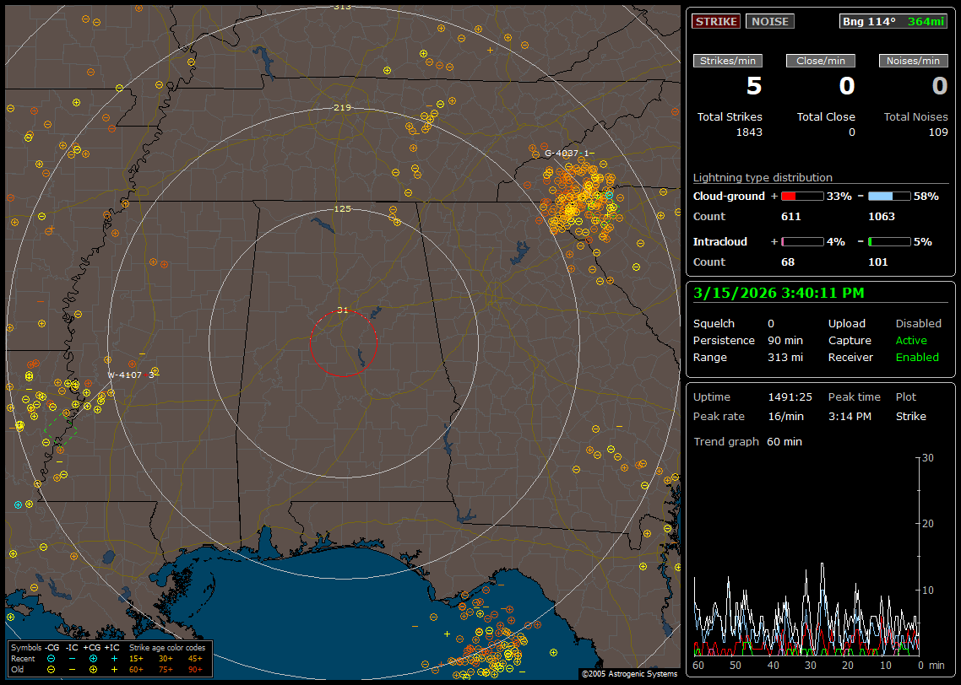This screenshot has width=961, height=685.
Task: Click the red STRIKE indicator button
Action: [x=716, y=22]
